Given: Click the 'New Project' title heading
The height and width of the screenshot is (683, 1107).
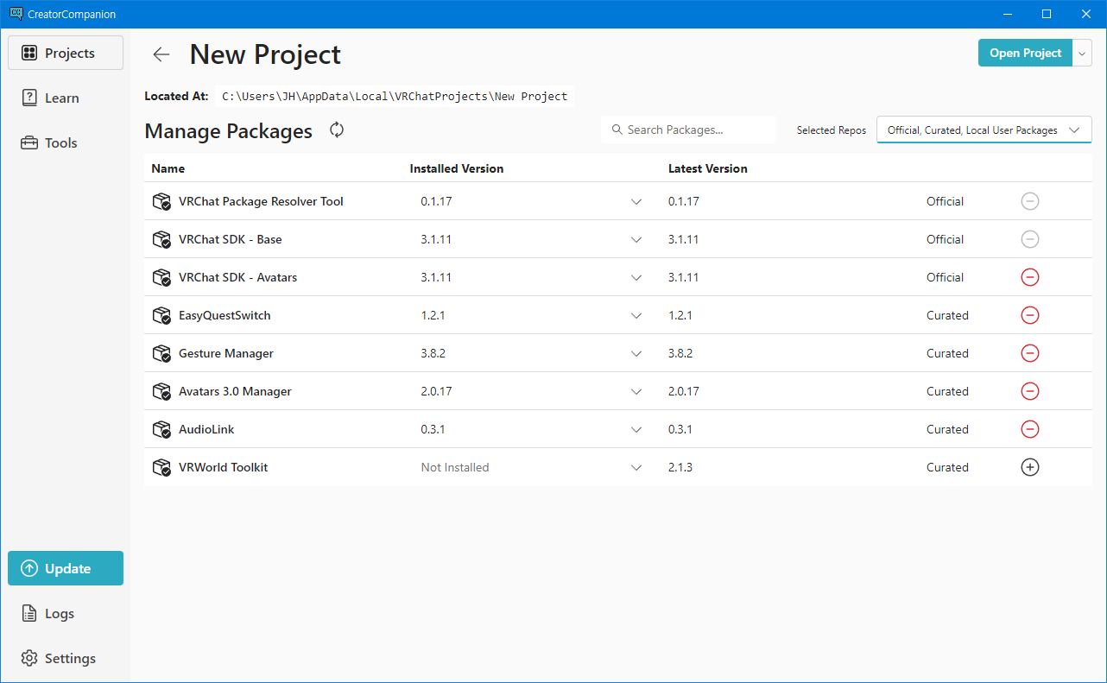Looking at the screenshot, I should point(265,54).
